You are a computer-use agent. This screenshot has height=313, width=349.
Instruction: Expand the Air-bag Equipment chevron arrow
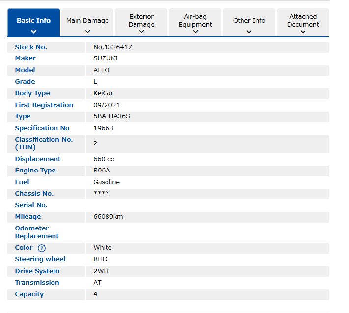[x=195, y=32]
